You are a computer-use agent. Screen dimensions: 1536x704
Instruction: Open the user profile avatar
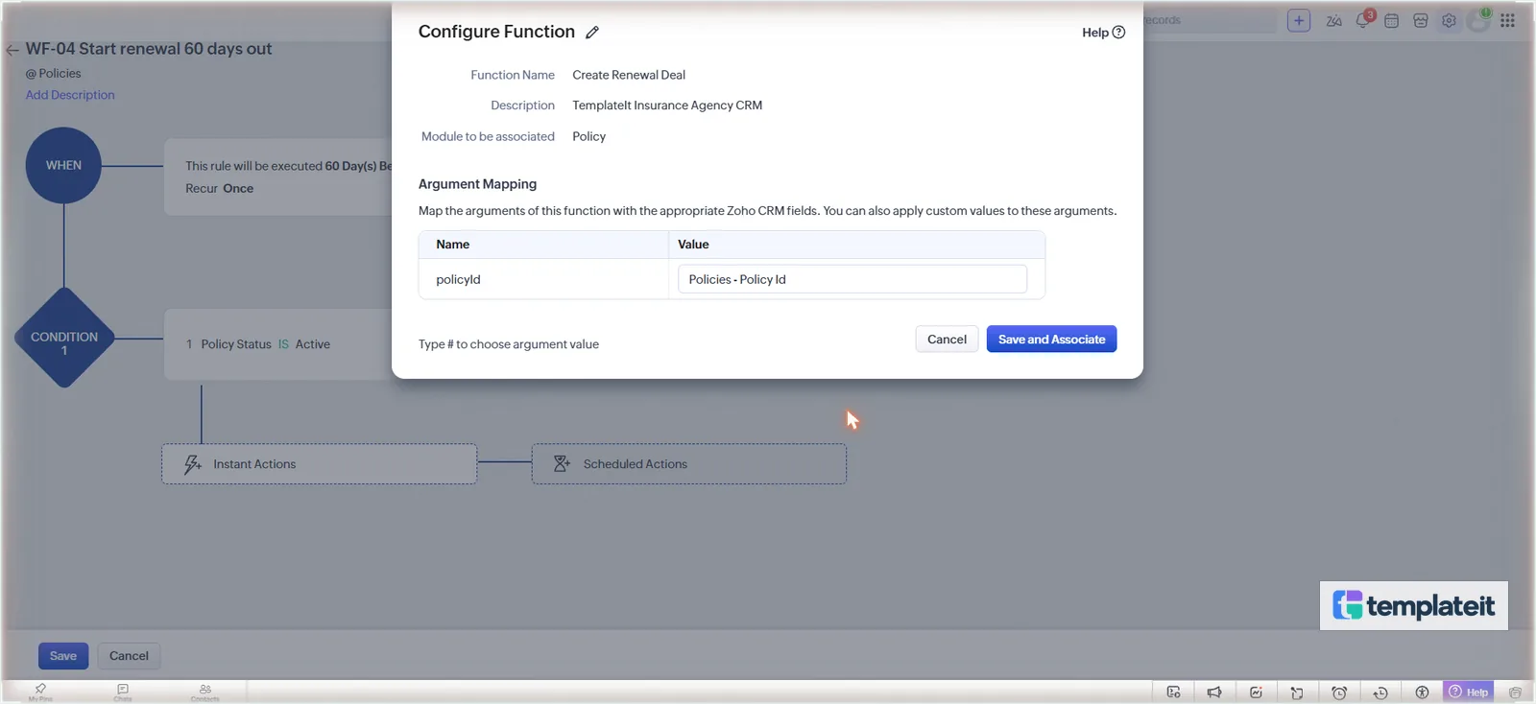1479,20
